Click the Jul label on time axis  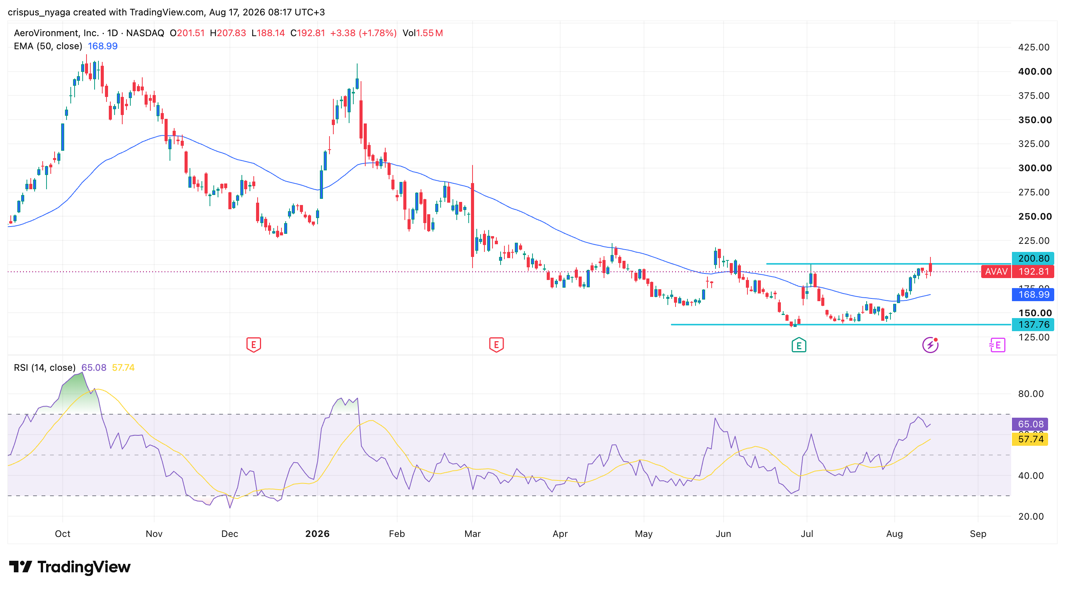point(807,534)
